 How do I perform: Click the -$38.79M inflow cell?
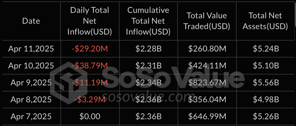click(90, 66)
